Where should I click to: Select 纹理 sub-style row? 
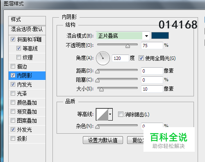27,57
